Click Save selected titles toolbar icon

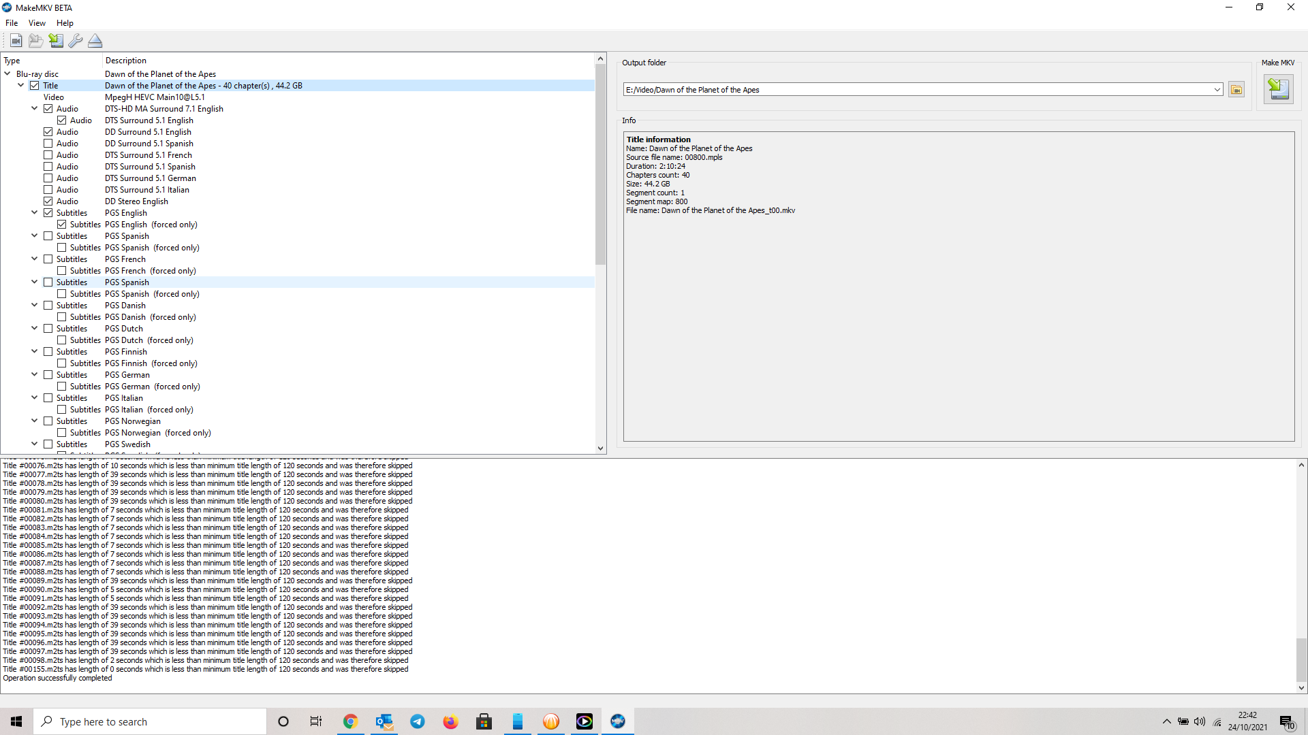56,41
